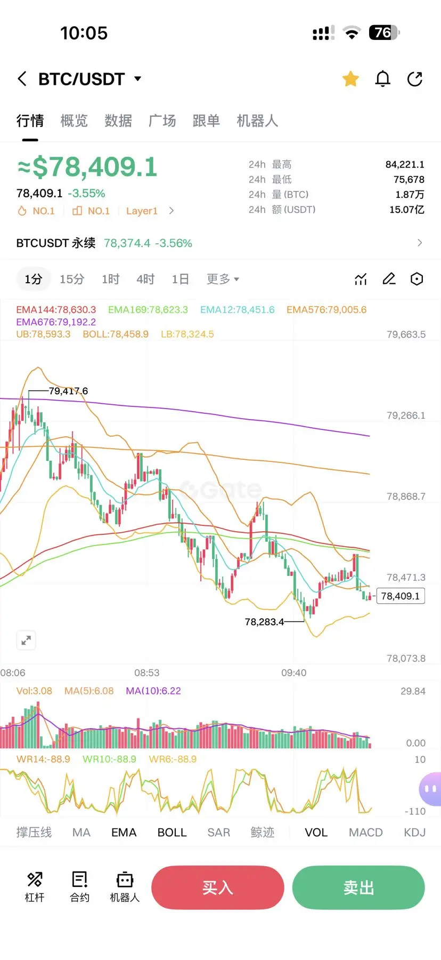Toggle the favorite star icon
The height and width of the screenshot is (960, 441).
(350, 79)
